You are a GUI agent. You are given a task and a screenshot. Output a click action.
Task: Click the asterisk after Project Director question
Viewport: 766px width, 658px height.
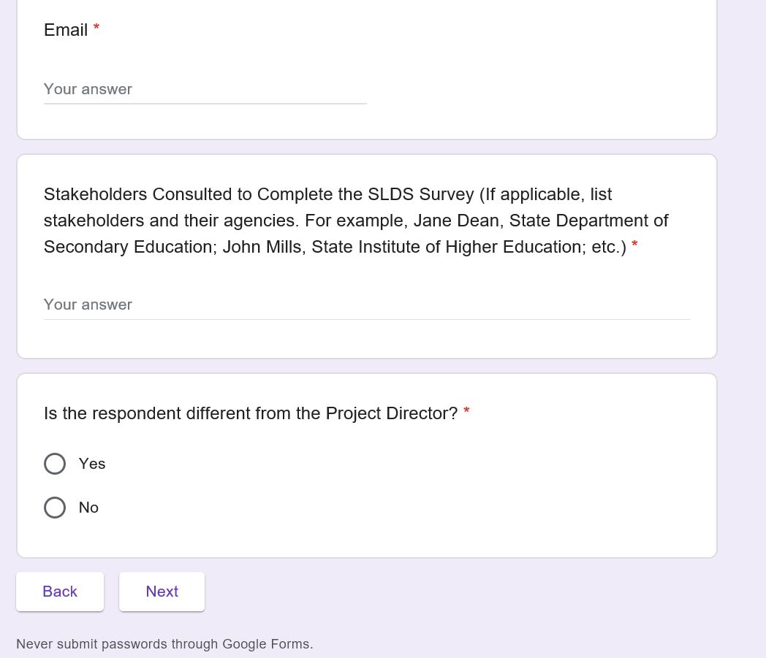[466, 413]
